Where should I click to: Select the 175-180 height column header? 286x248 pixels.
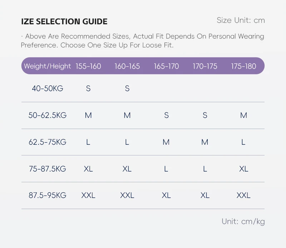[x=243, y=66]
